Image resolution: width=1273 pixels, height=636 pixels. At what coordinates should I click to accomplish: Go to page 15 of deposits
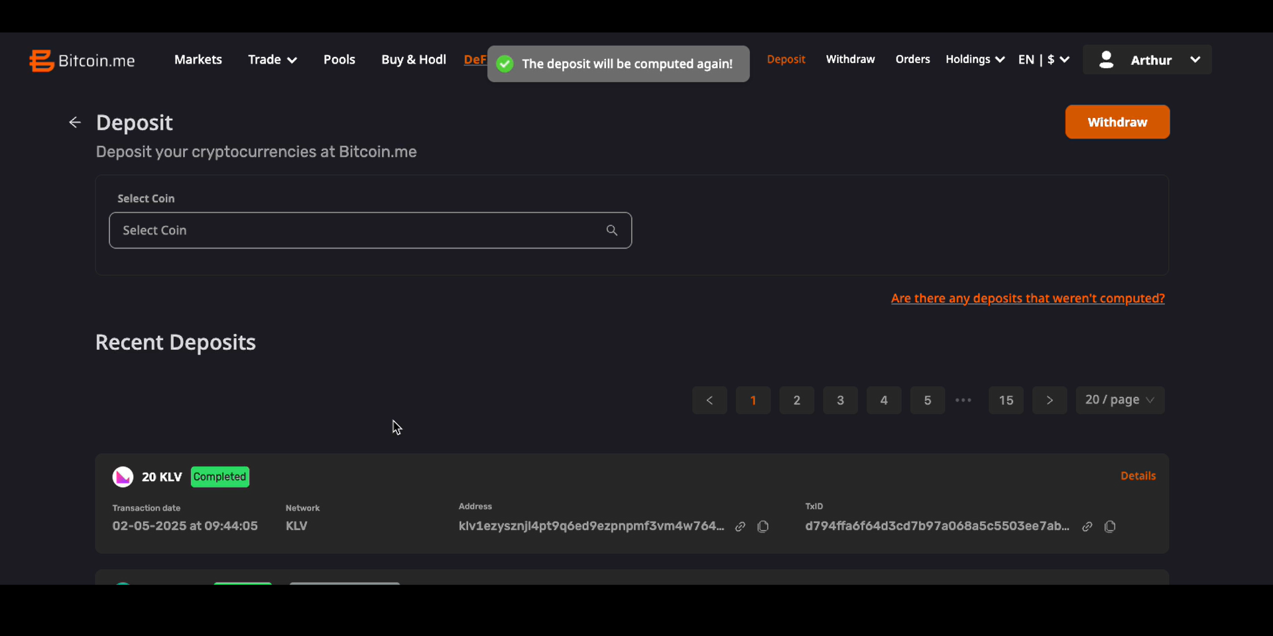tap(1006, 400)
